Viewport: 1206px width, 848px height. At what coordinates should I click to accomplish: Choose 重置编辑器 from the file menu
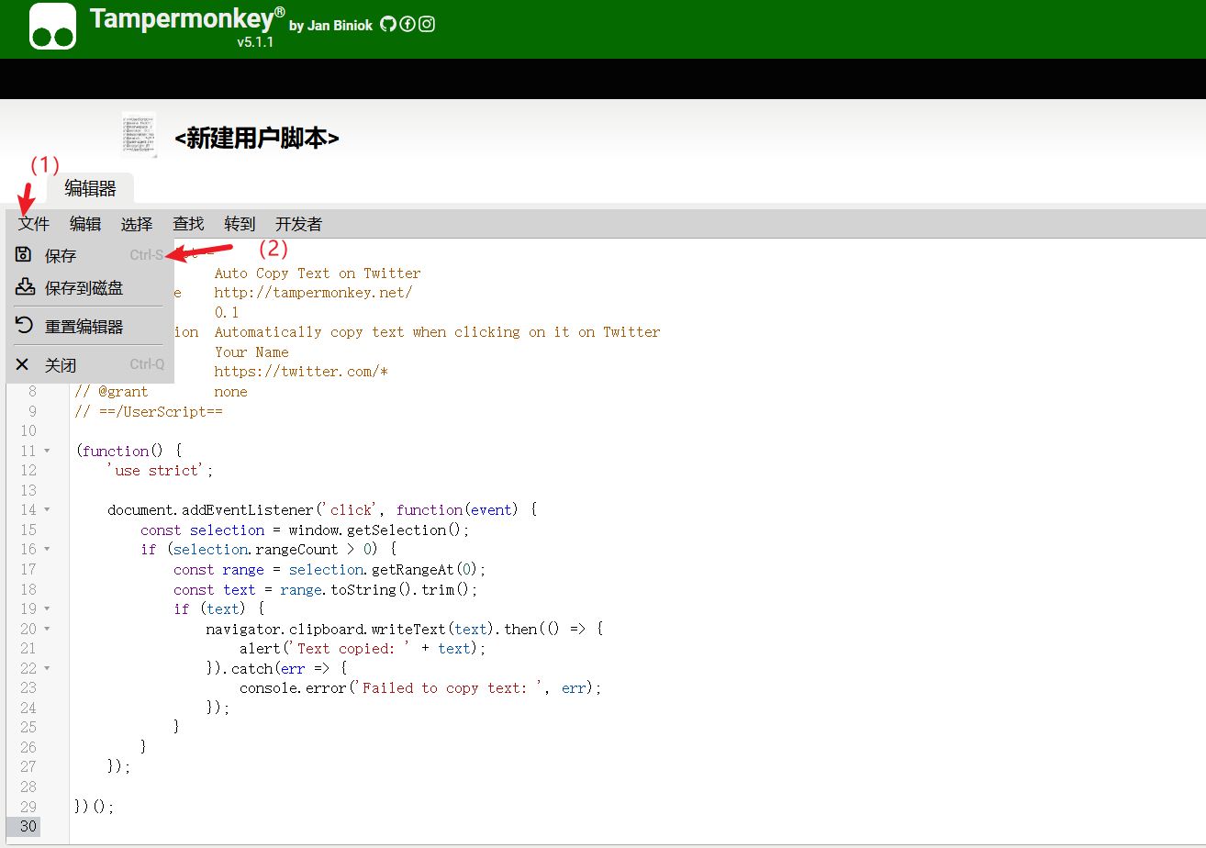[x=90, y=326]
